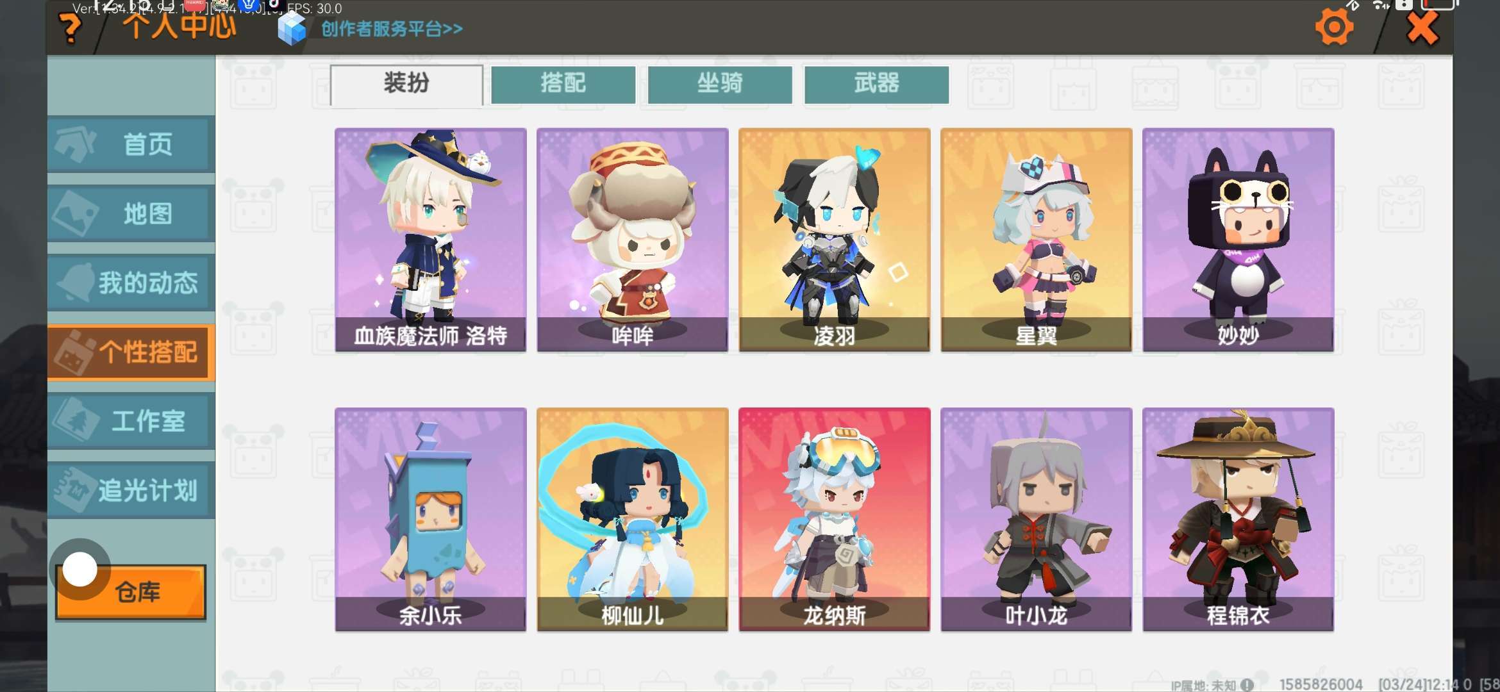
Task: Open settings via the orange gear icon
Action: 1334,27
